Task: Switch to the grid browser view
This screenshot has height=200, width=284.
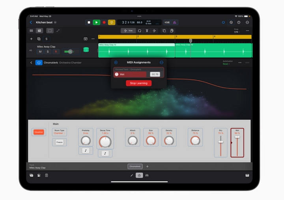Action: coord(31,31)
